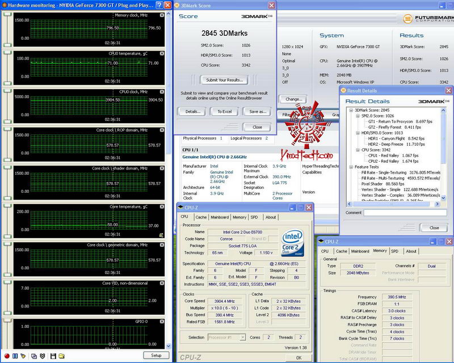Collapse the CPU Score tree node

click(x=358, y=150)
